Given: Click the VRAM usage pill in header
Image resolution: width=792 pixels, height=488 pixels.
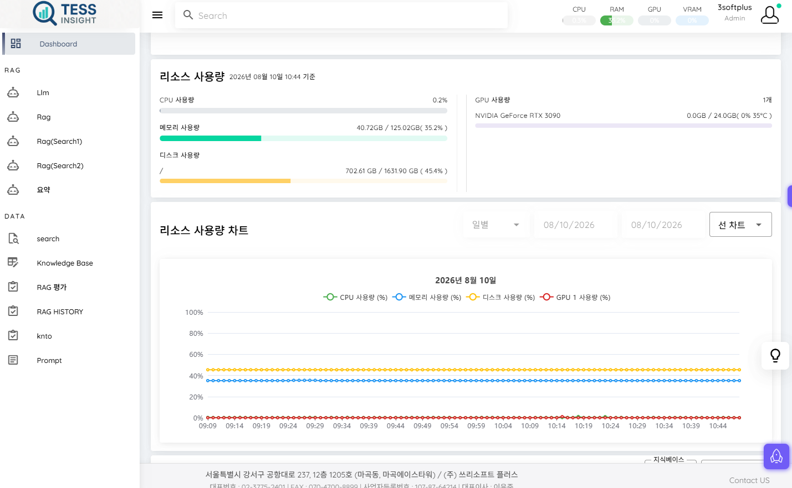Looking at the screenshot, I should [692, 20].
